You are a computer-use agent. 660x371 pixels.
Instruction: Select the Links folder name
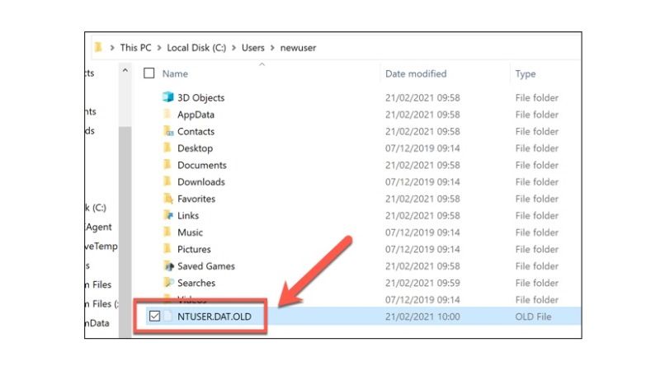point(188,215)
